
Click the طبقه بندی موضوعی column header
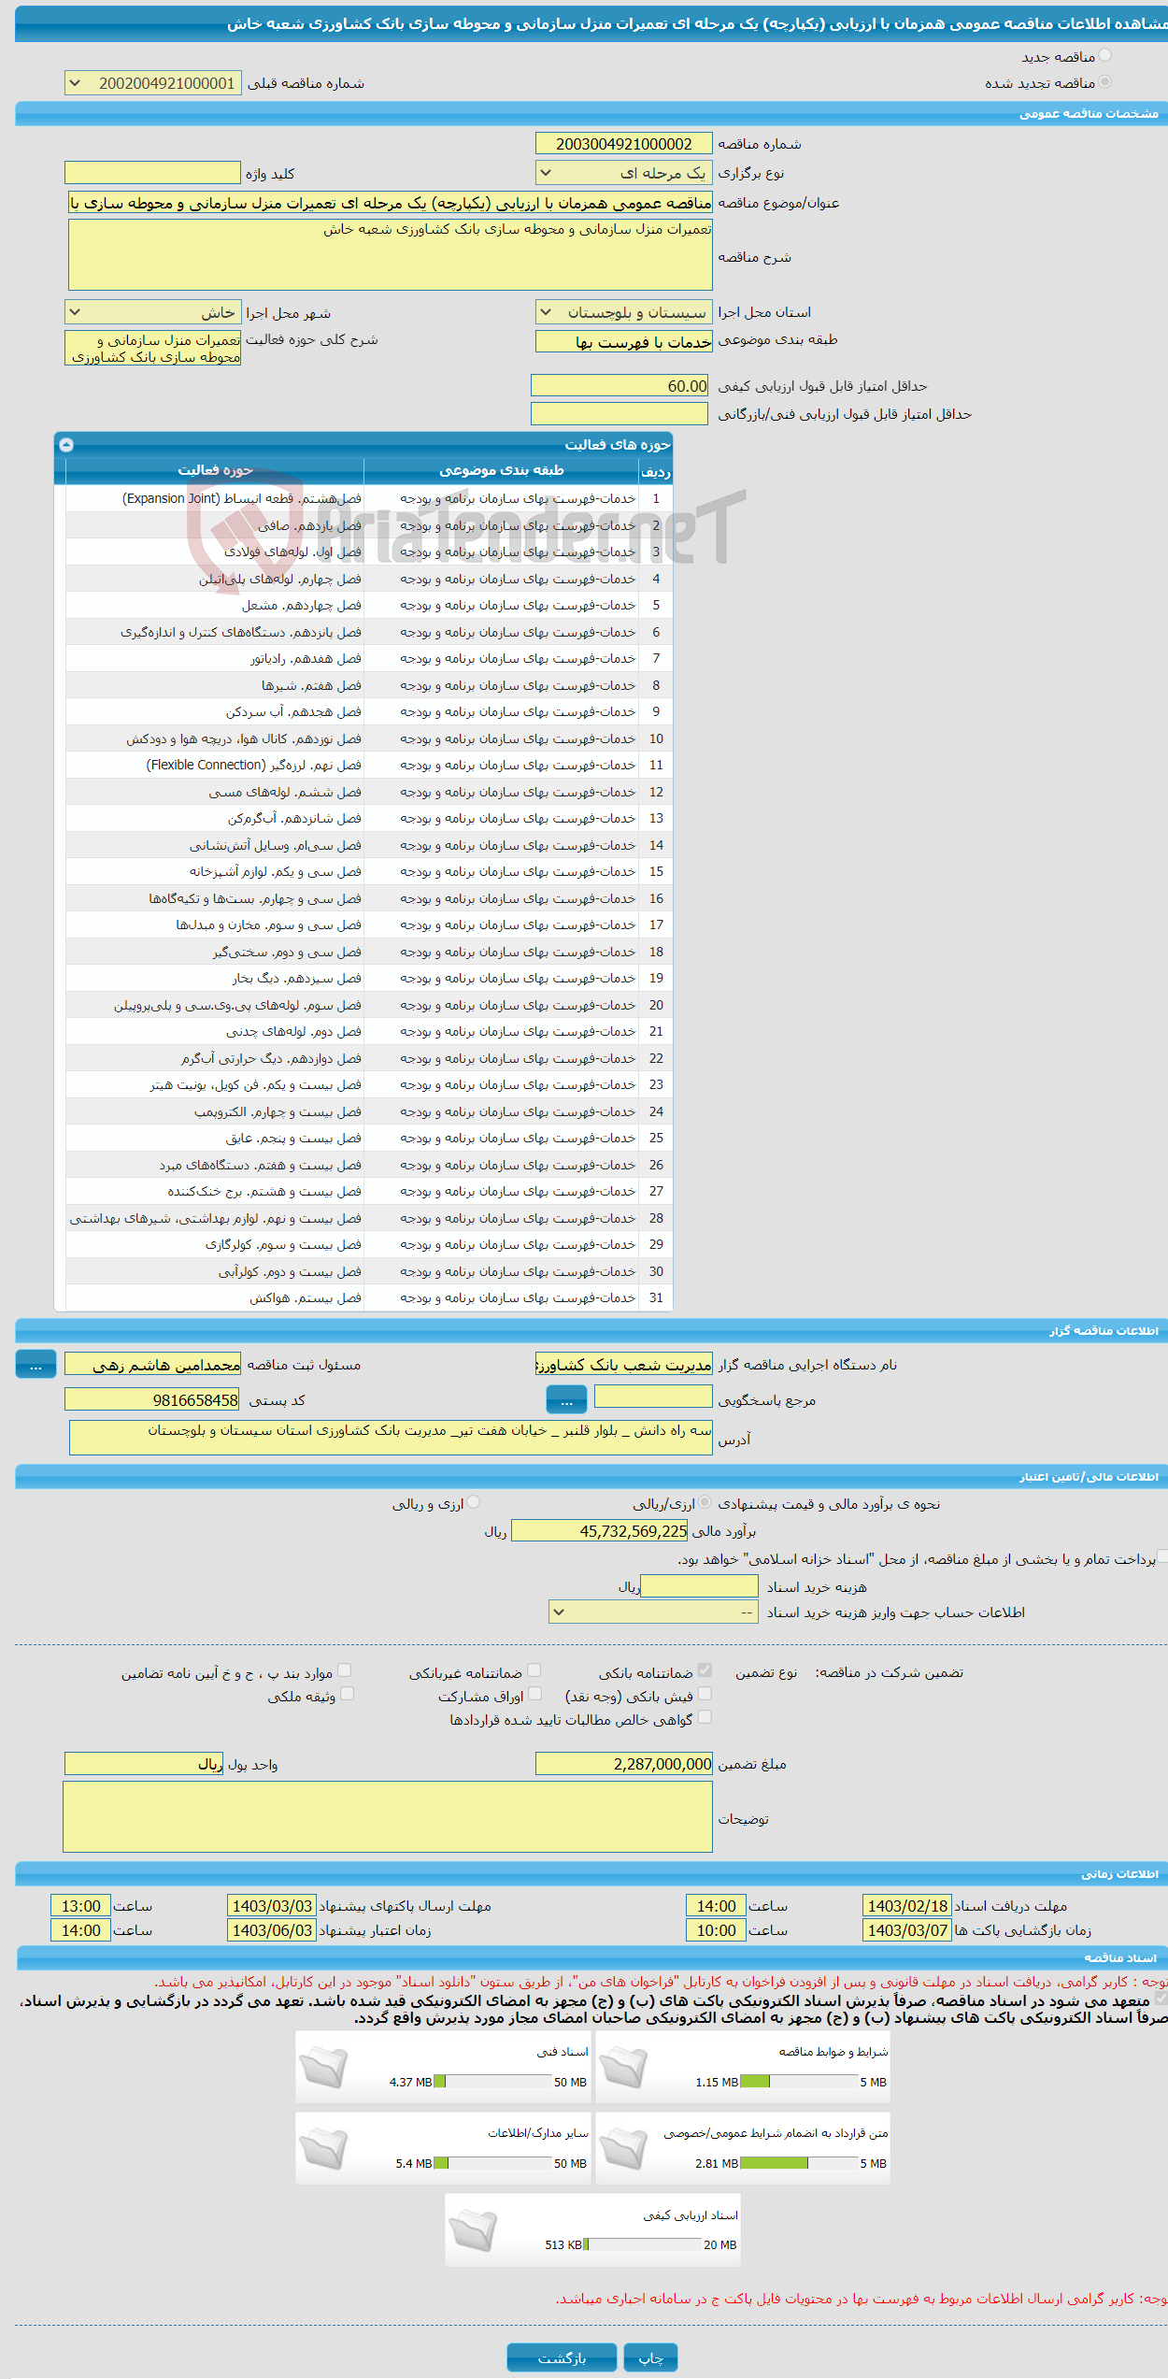(x=502, y=470)
